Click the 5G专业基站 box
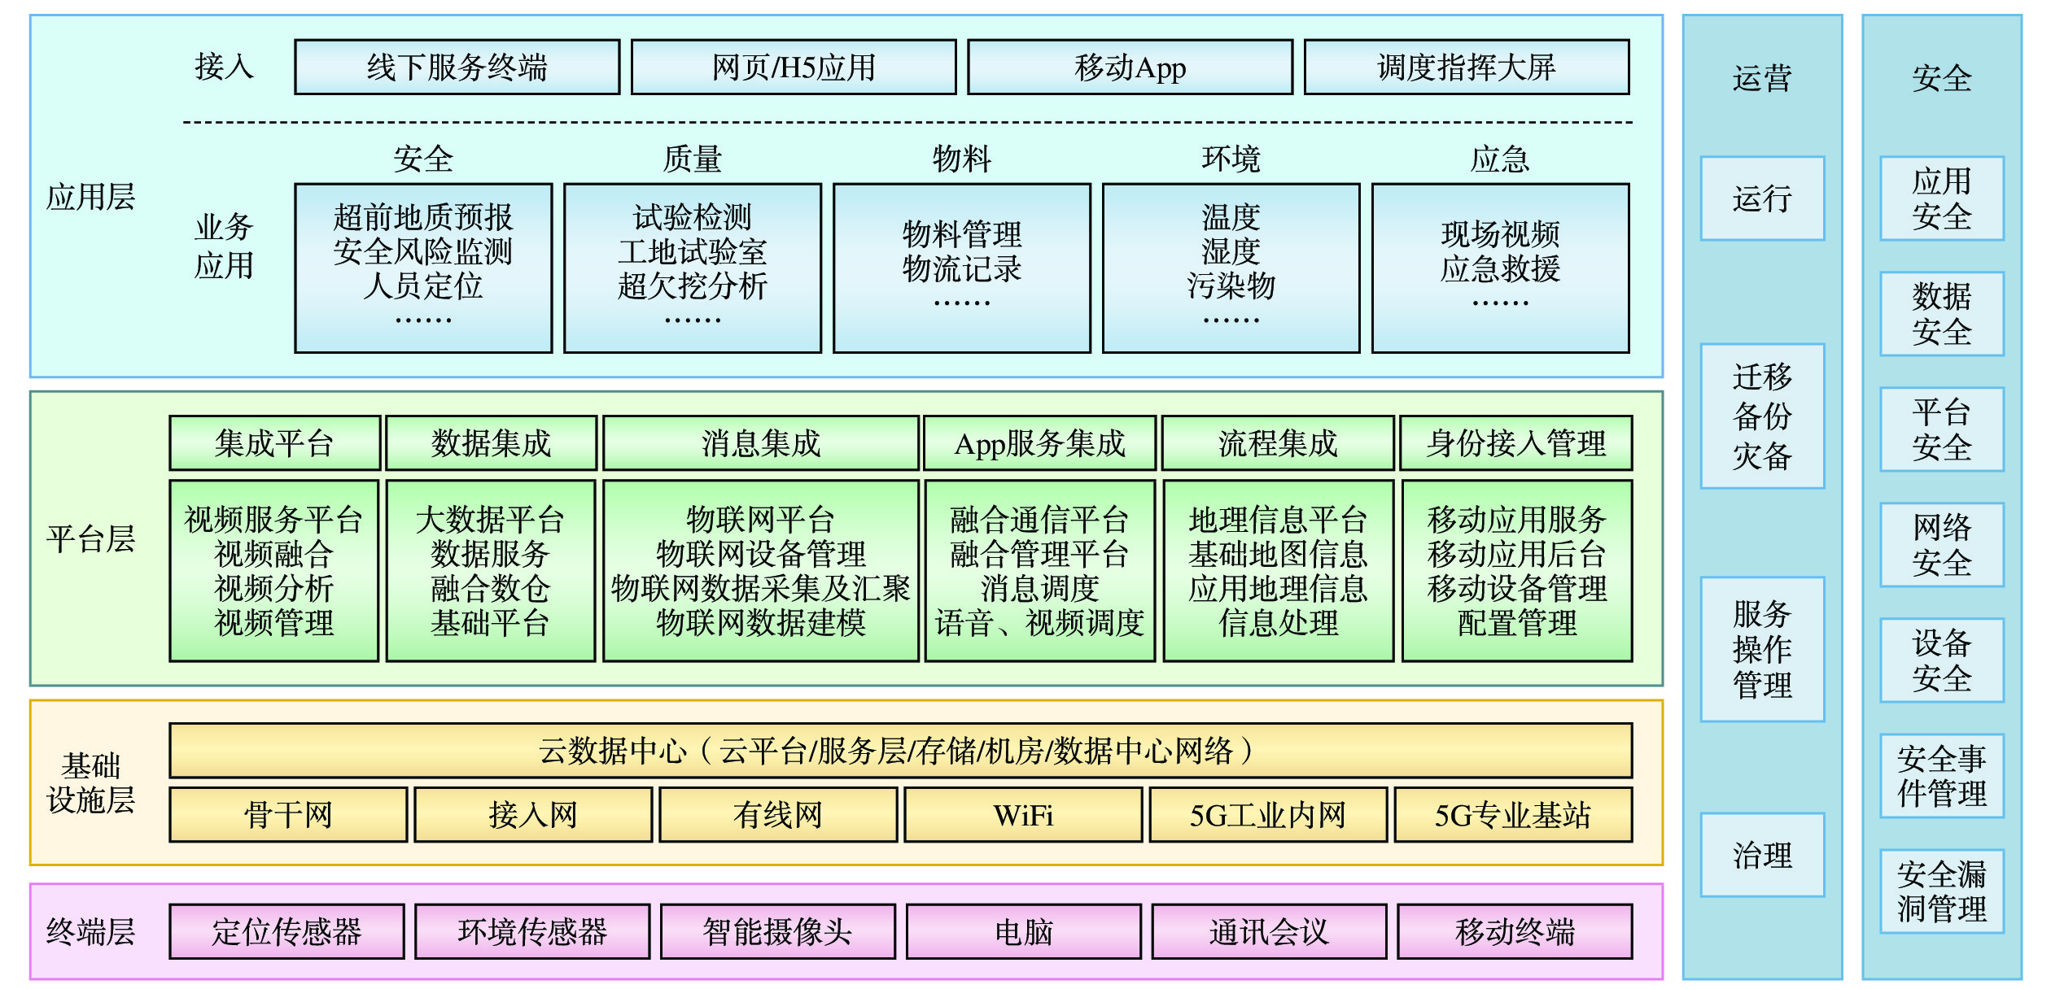This screenshot has width=2051, height=989. 1512,814
